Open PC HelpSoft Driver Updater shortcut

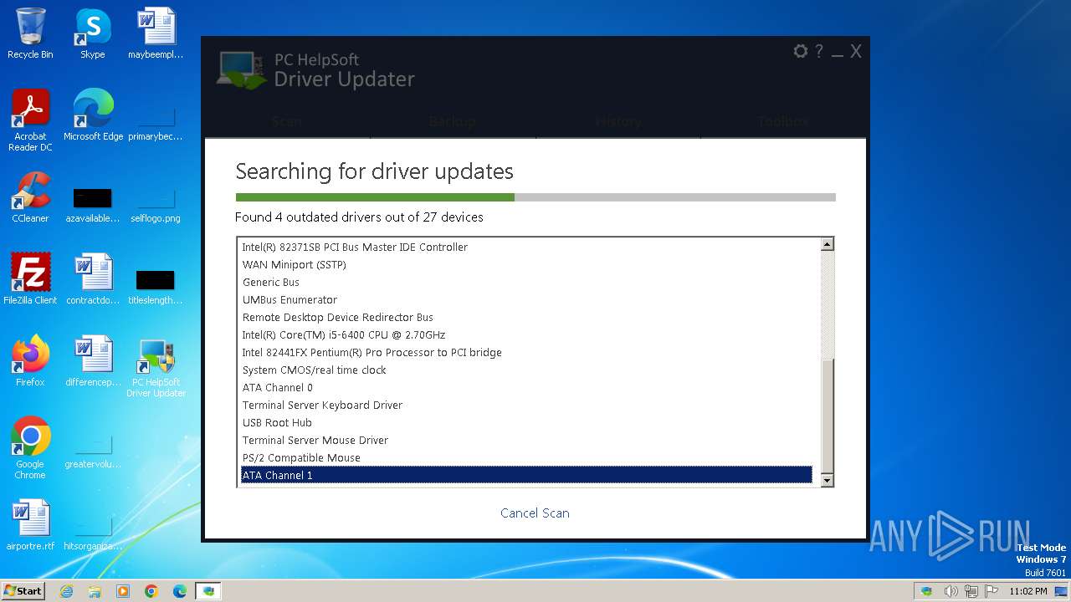pyautogui.click(x=156, y=368)
